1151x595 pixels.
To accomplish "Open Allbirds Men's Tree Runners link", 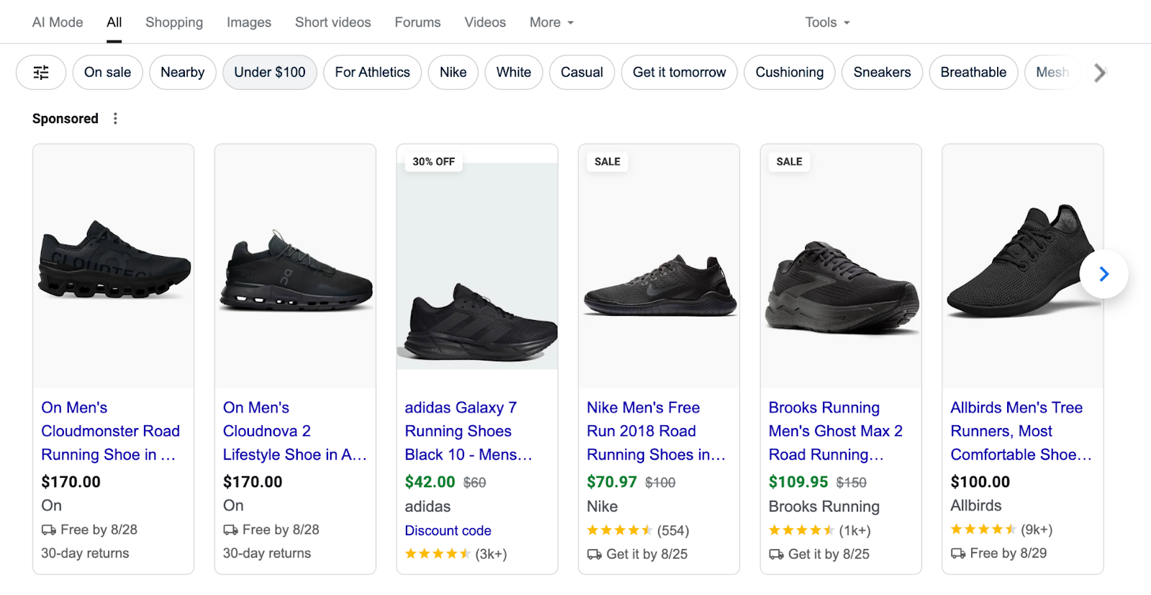I will (x=1021, y=431).
